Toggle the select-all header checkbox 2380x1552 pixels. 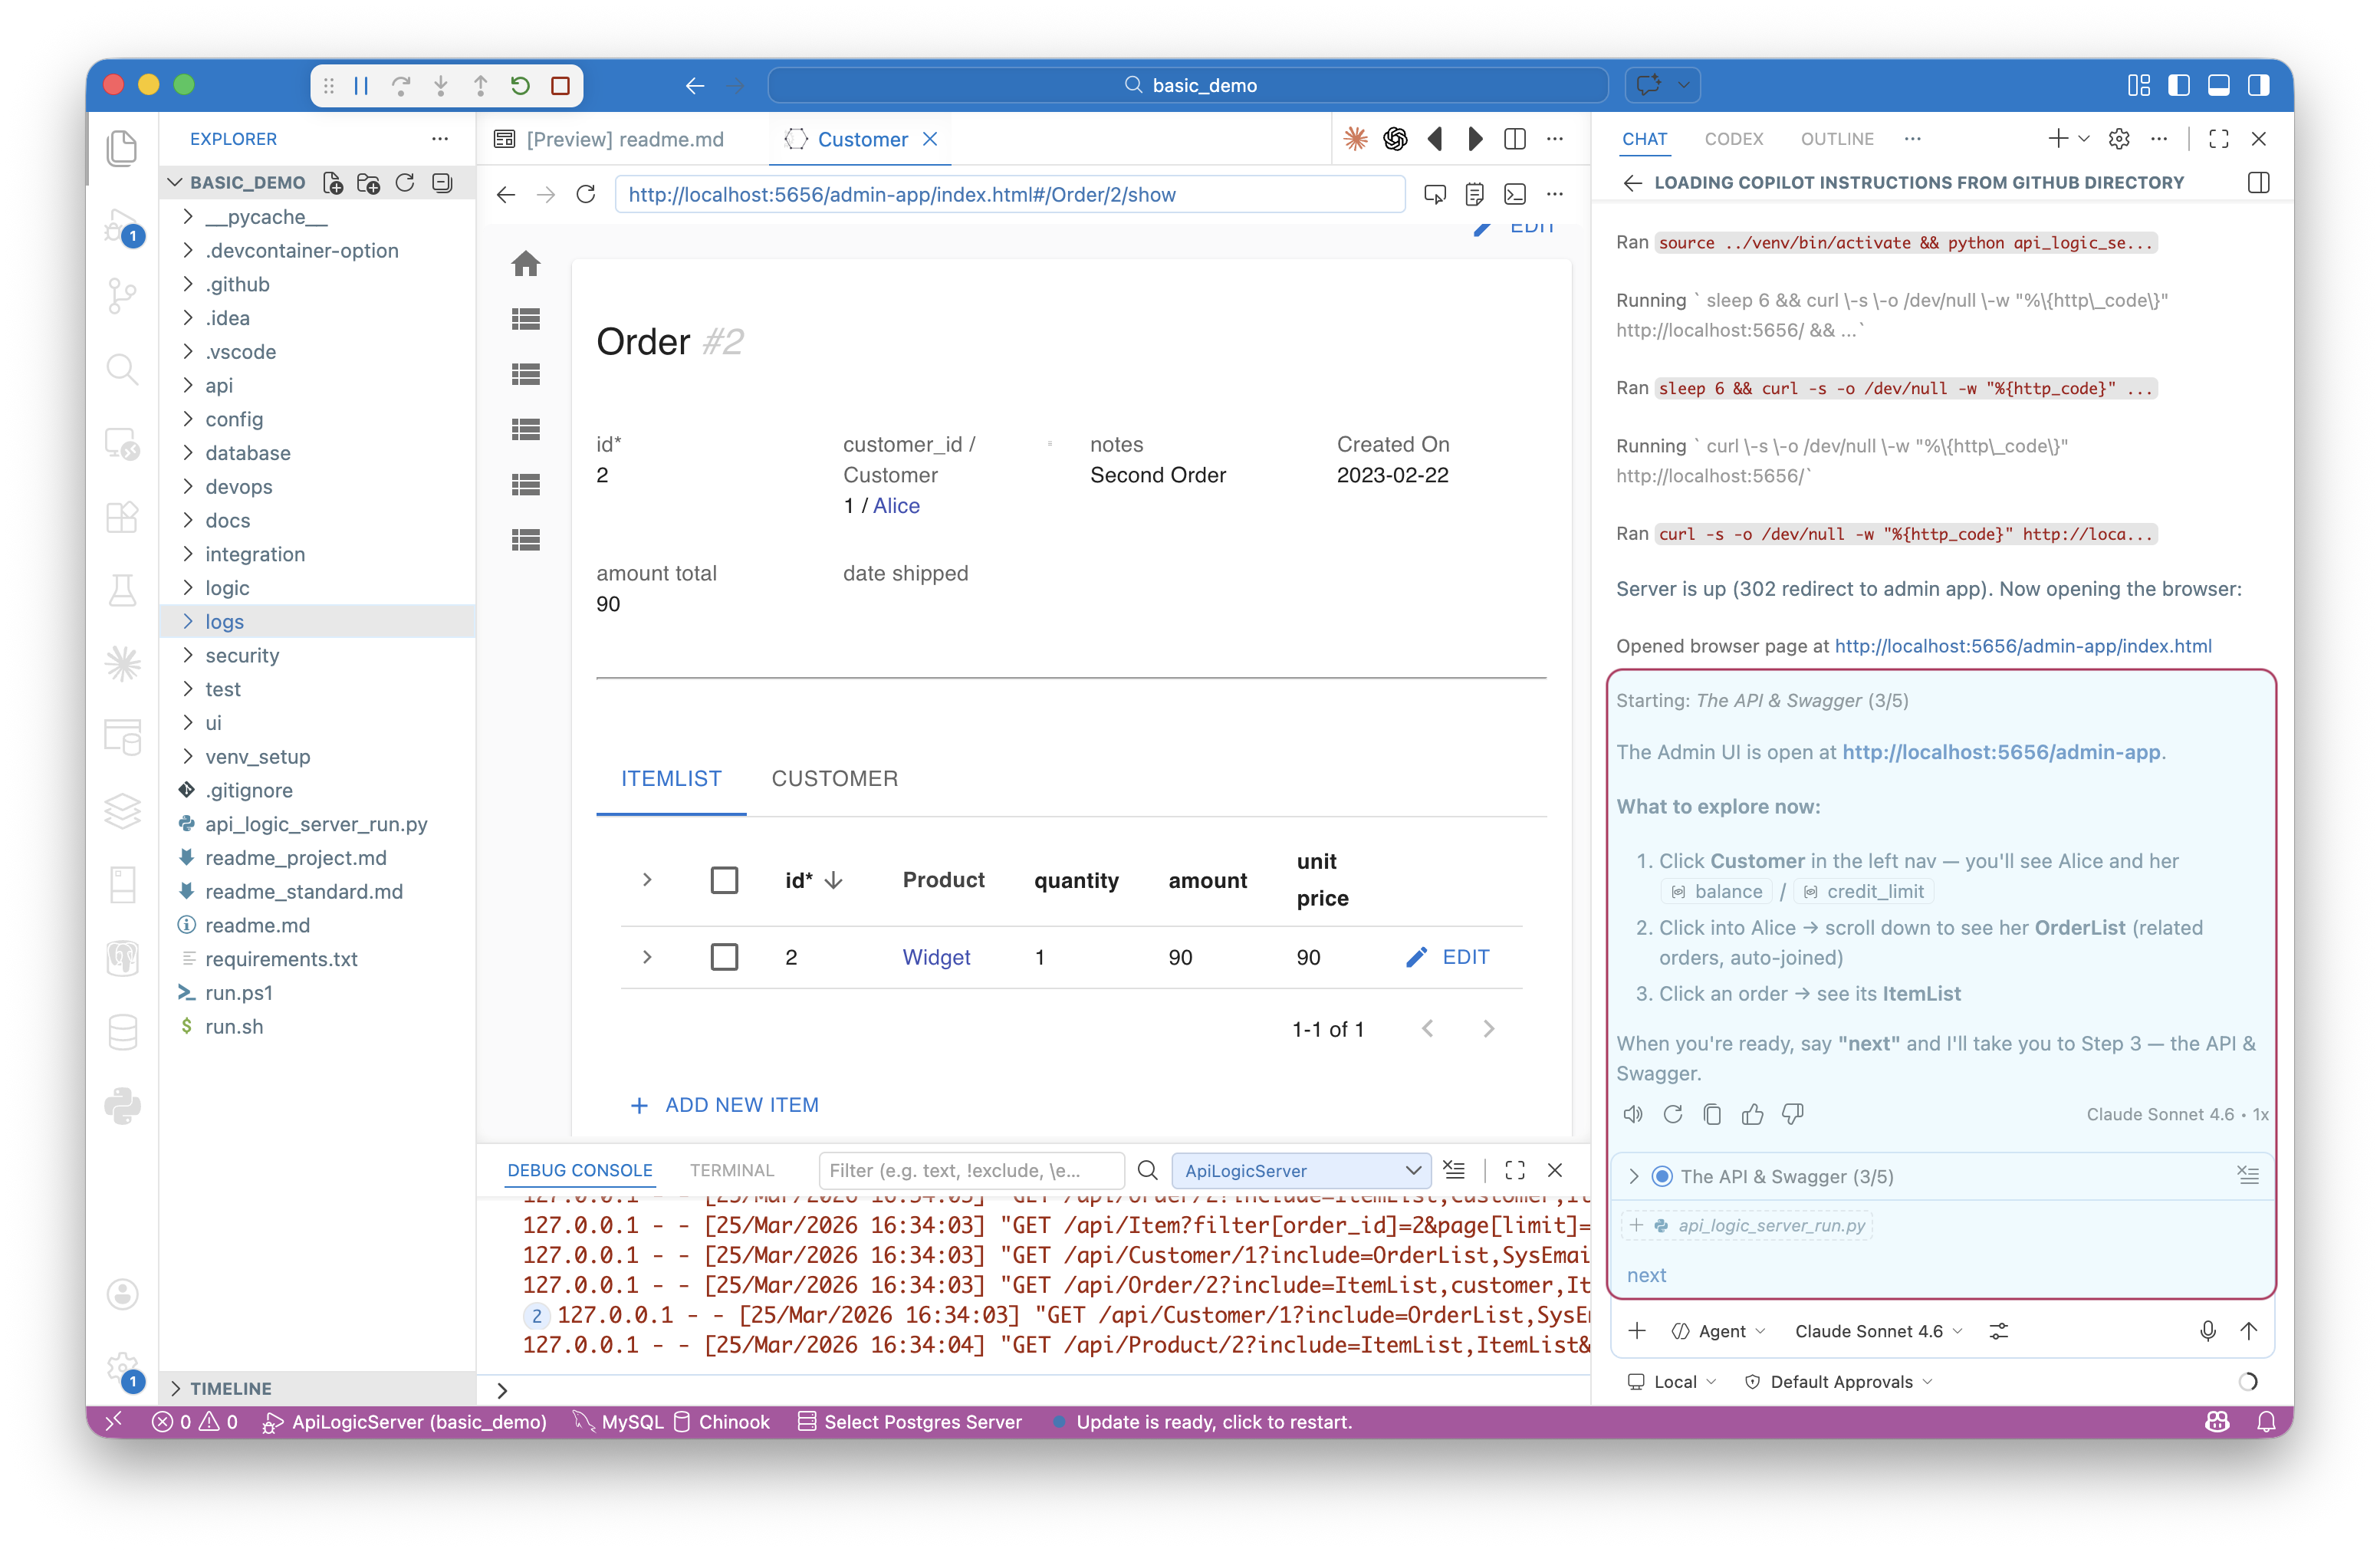point(724,880)
